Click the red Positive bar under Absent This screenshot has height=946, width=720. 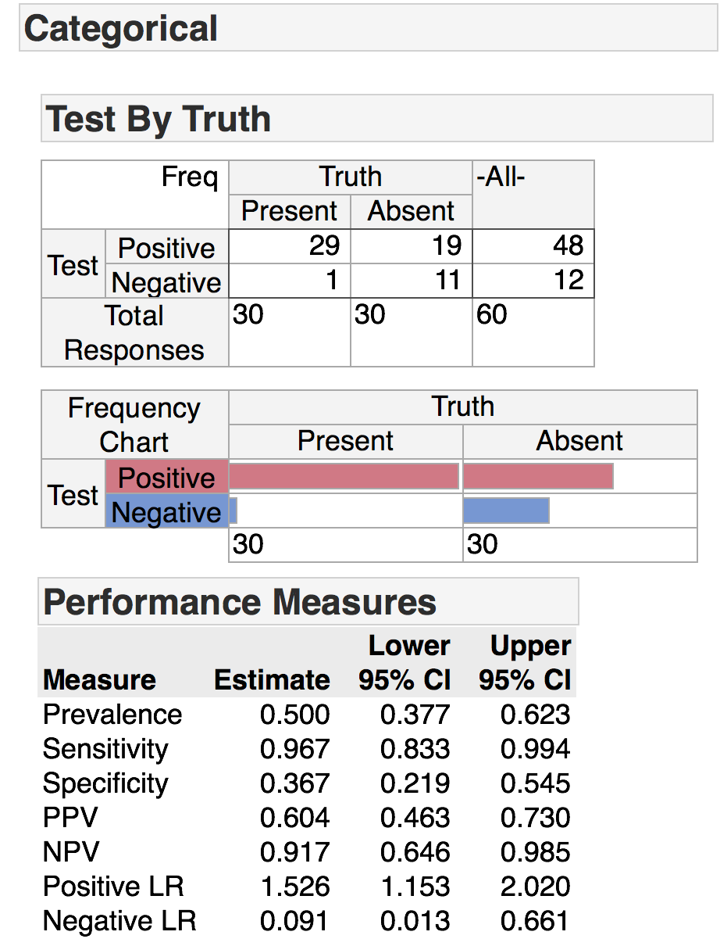click(538, 476)
